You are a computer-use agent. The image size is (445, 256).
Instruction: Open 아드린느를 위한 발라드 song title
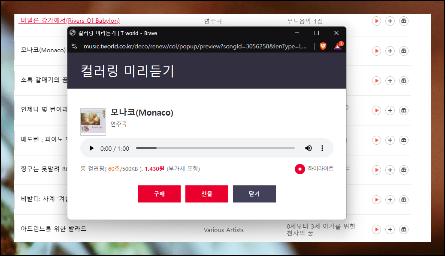[x=54, y=229]
